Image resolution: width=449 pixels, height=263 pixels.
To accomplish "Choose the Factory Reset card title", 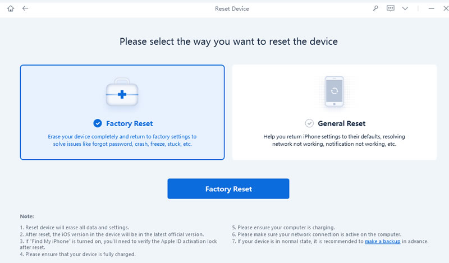I will click(130, 123).
